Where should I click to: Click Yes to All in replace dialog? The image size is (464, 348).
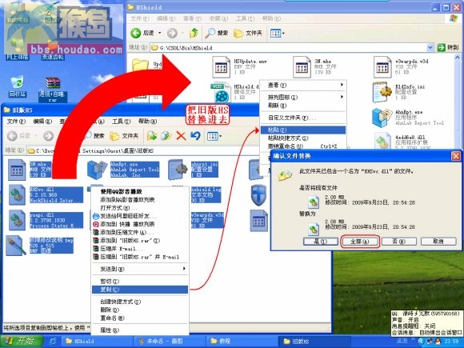360,242
